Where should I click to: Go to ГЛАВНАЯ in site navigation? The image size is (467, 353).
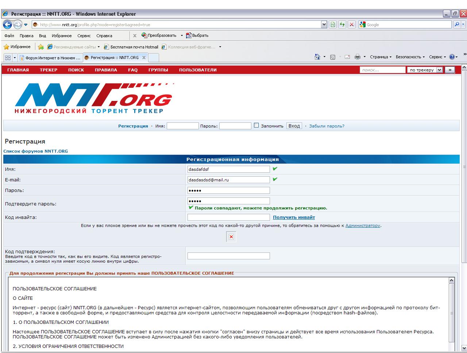click(x=18, y=70)
